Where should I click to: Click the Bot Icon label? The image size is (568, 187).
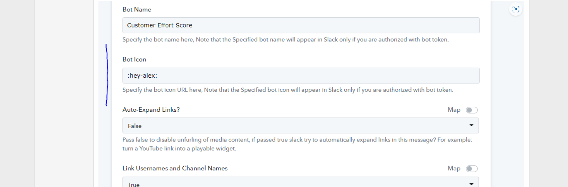pos(134,59)
